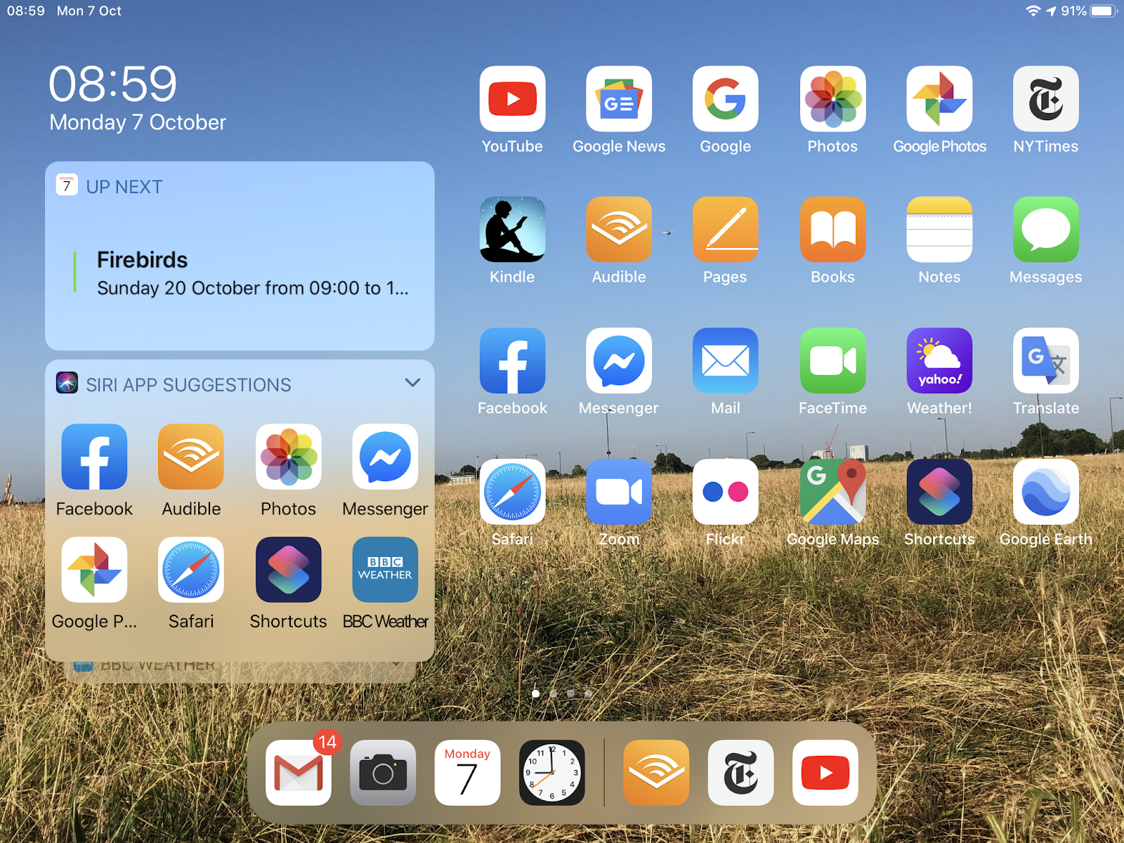
Task: Open the Yahoo Weather app
Action: tap(939, 360)
